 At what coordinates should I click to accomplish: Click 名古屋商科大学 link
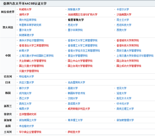pos(76,83)
